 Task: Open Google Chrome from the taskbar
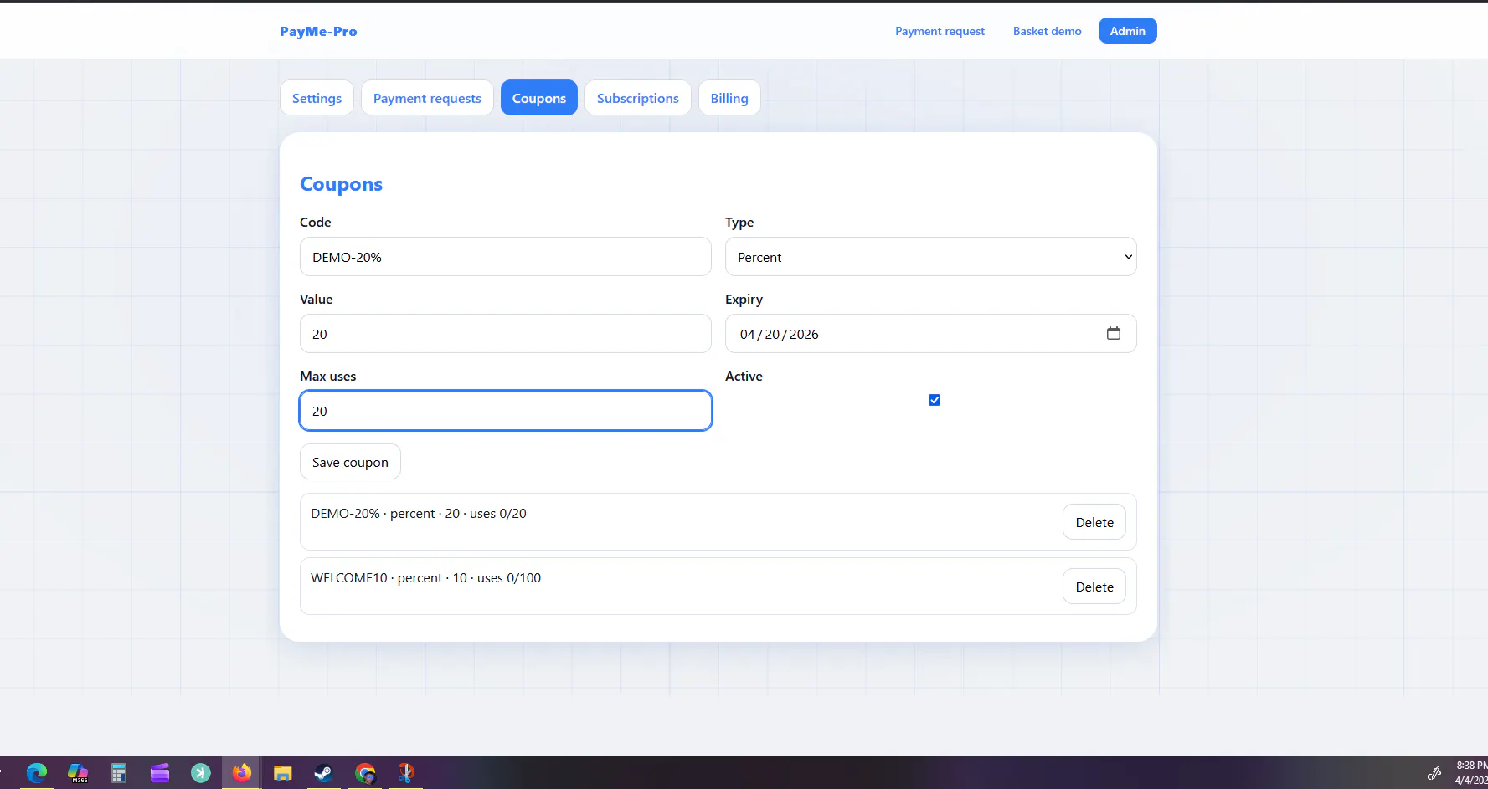coord(365,773)
